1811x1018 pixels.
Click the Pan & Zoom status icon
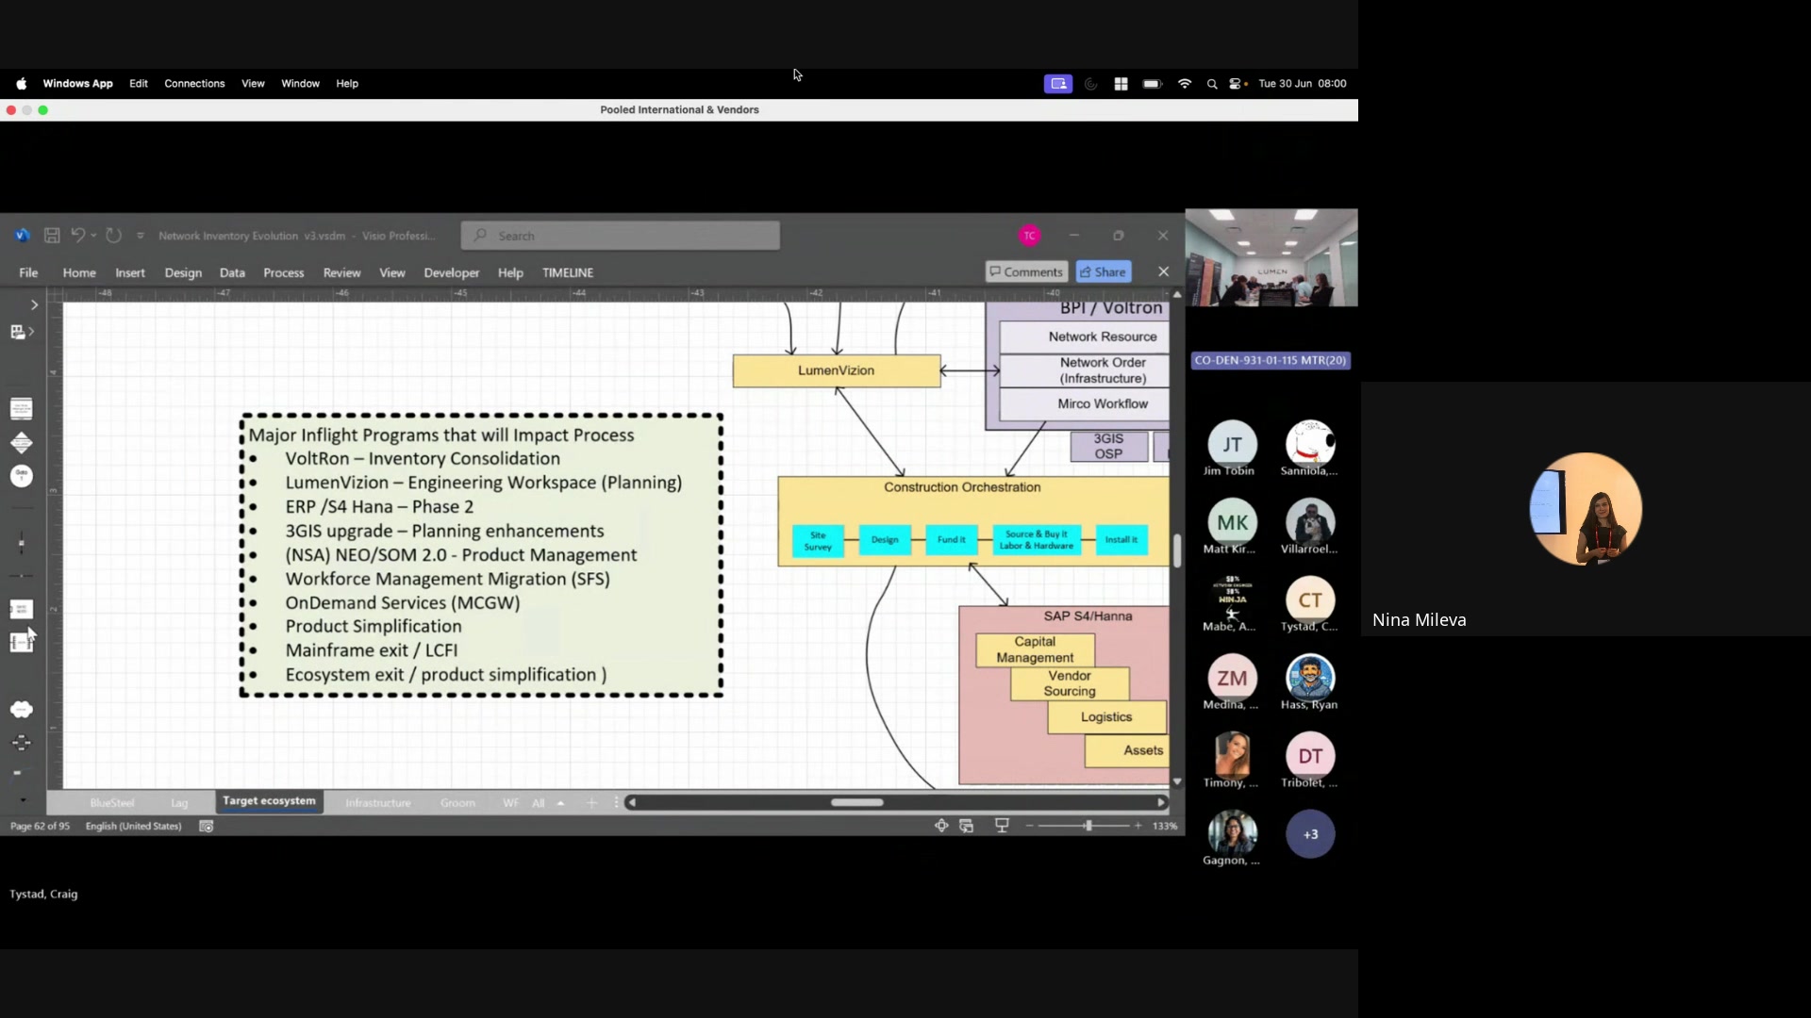coord(940,826)
